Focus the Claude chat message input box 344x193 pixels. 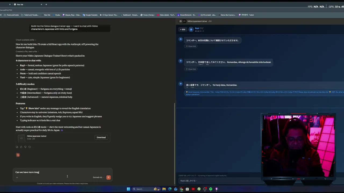[x=62, y=172]
